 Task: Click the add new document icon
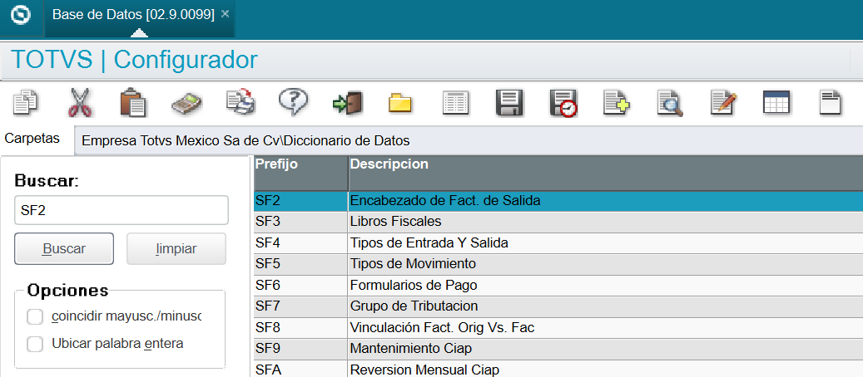[617, 103]
